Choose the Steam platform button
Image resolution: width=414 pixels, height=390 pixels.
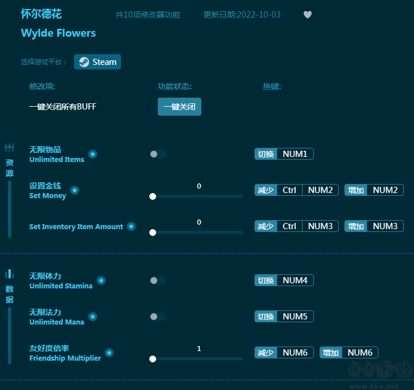tap(97, 62)
